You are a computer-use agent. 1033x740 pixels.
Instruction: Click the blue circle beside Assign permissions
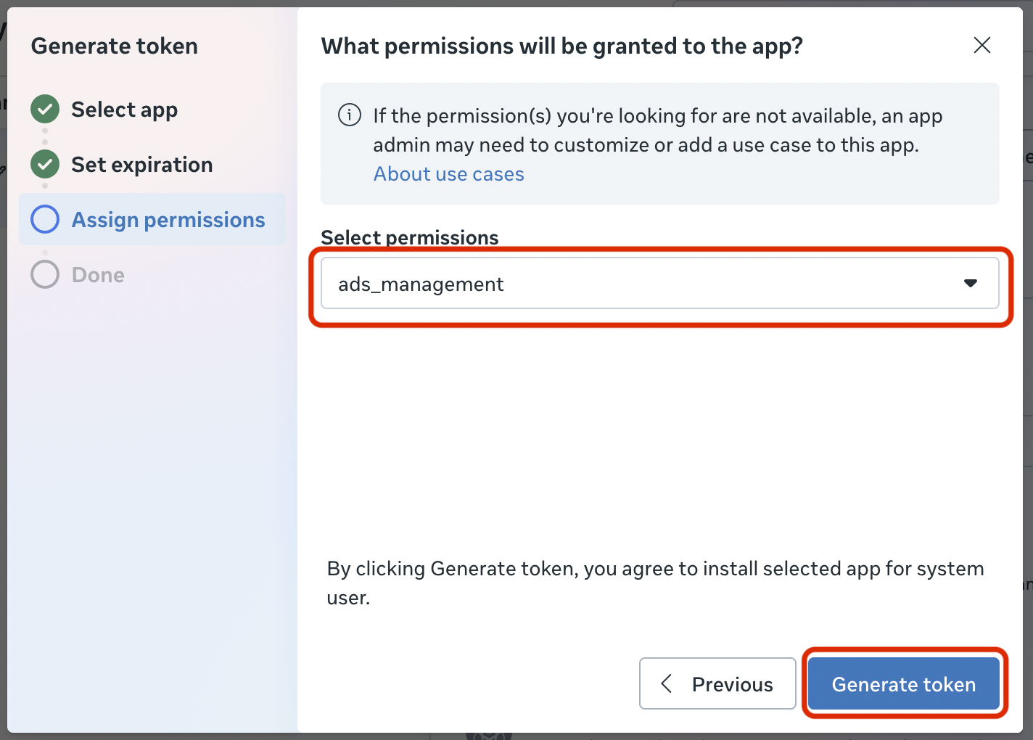tap(45, 219)
